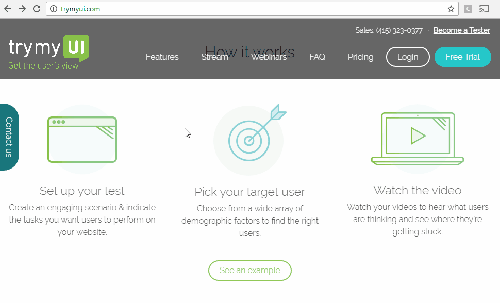500x303 pixels.
Task: Open the Cast icon in the toolbar
Action: pos(484,9)
